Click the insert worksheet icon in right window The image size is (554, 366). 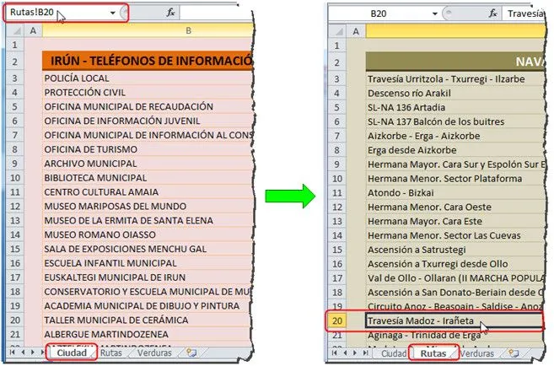[513, 353]
